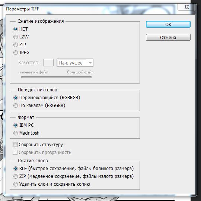
Task: Choose LZW image compression
Action: 16,37
